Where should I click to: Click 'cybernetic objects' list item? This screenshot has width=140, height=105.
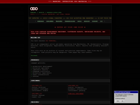click(40, 70)
